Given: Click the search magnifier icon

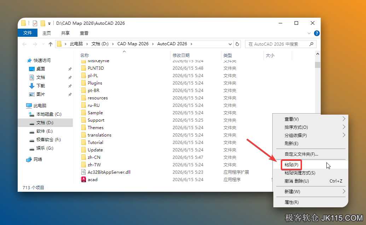Looking at the screenshot, I should coord(311,44).
